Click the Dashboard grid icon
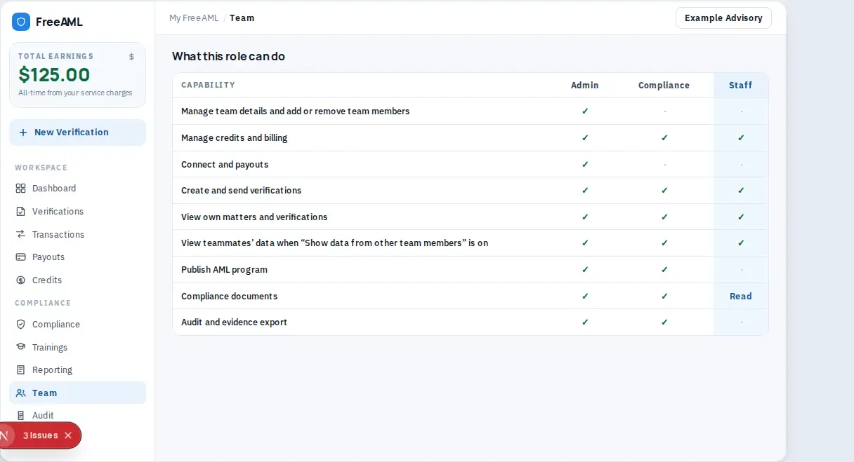This screenshot has height=462, width=854. (20, 189)
